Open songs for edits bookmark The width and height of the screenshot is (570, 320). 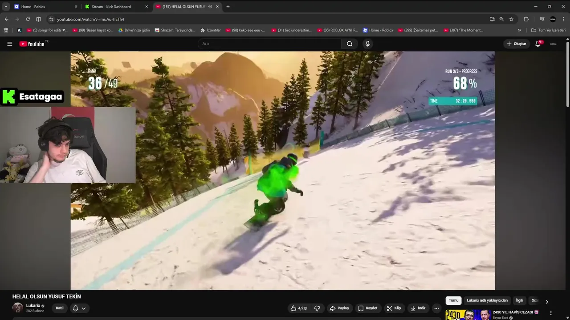click(47, 30)
